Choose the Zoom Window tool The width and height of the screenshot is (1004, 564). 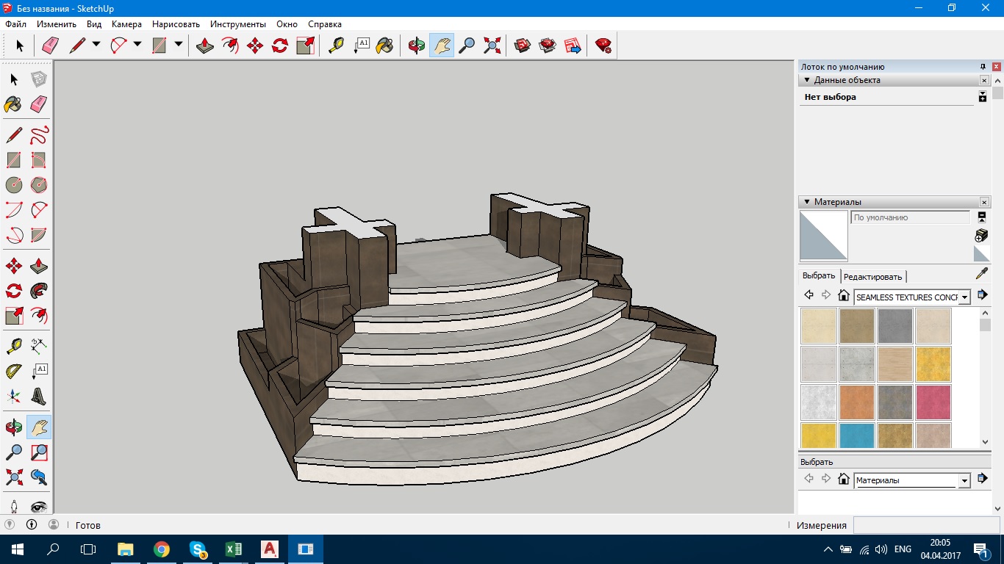click(39, 452)
